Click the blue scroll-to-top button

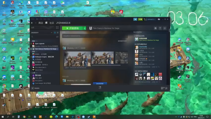pyautogui.click(x=100, y=84)
